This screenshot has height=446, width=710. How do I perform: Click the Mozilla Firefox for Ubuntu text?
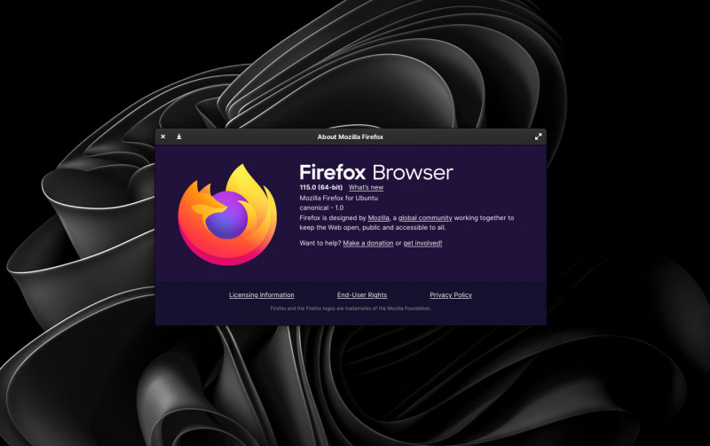[339, 198]
